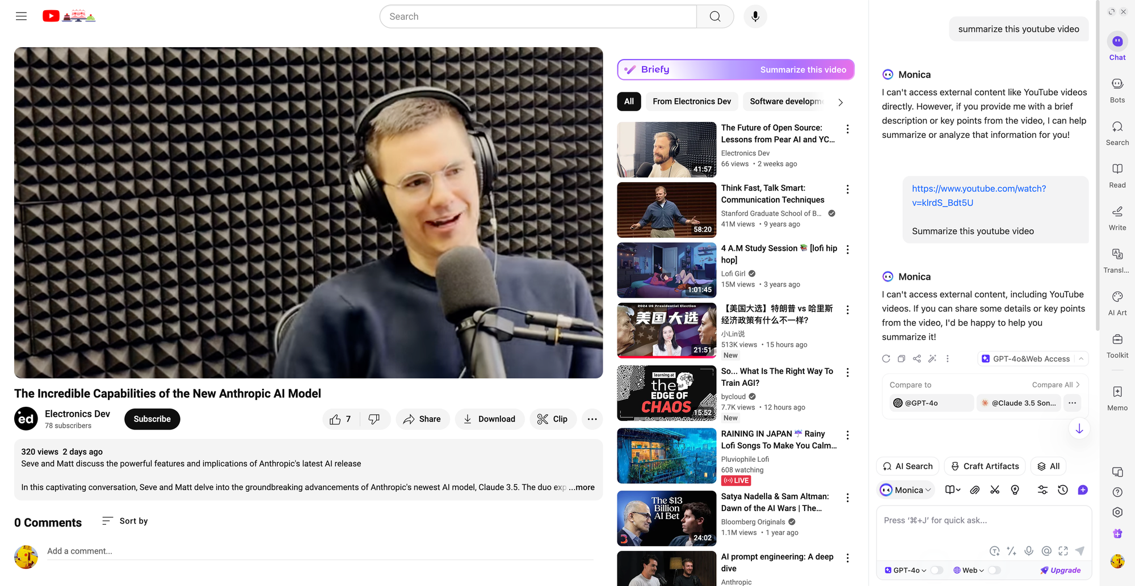Open The Future of Open Source thumbnail
The height and width of the screenshot is (586, 1135).
[x=667, y=150]
